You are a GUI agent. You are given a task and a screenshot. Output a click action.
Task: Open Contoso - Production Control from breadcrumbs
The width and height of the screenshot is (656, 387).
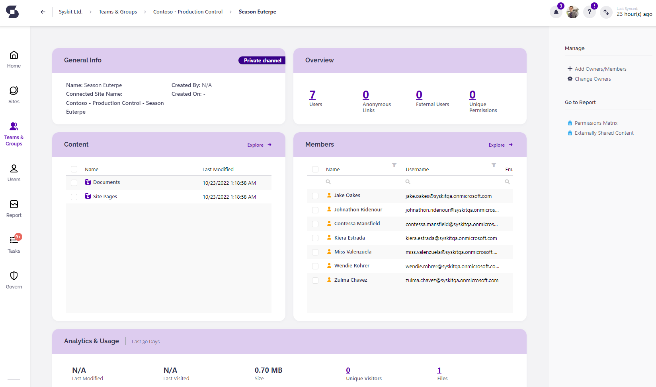point(187,12)
